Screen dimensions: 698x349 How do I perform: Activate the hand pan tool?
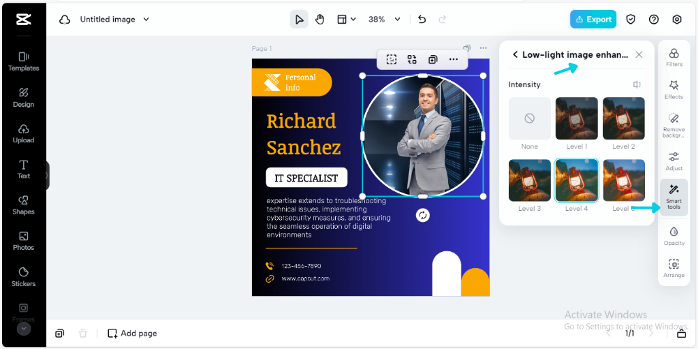[x=320, y=20]
